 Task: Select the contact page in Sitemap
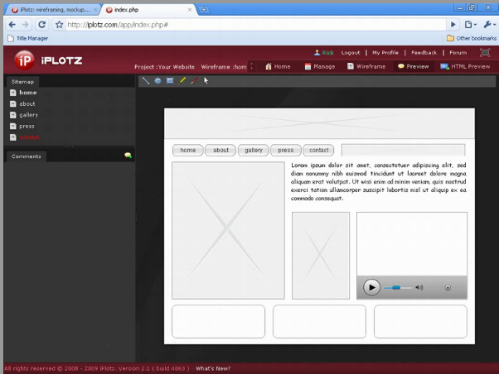(29, 137)
